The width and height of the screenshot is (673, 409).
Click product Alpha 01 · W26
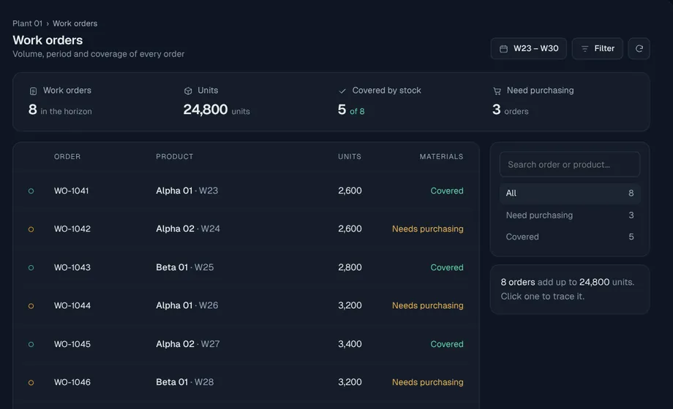187,306
